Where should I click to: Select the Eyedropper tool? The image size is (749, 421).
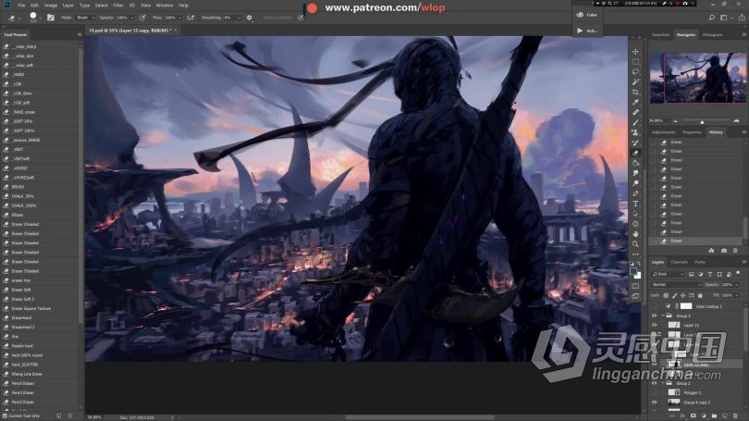[x=635, y=102]
